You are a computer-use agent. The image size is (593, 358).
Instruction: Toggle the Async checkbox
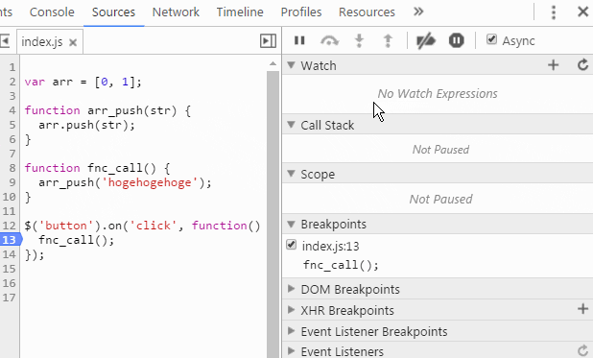pyautogui.click(x=491, y=39)
